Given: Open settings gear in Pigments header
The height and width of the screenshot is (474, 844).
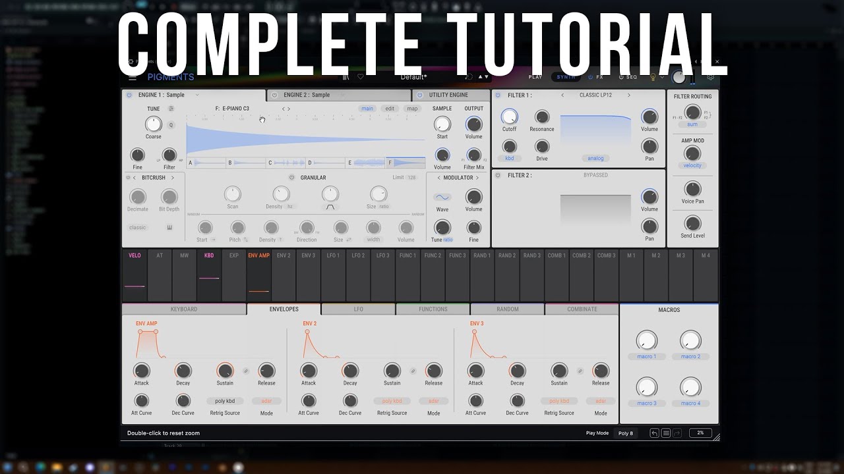Looking at the screenshot, I should pos(710,77).
